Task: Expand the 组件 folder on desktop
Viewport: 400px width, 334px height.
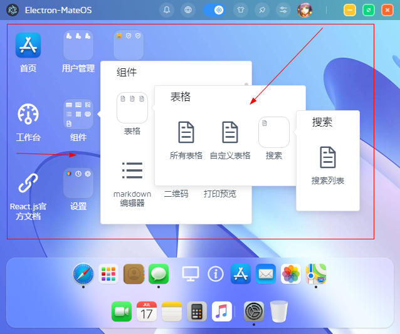Action: click(78, 114)
